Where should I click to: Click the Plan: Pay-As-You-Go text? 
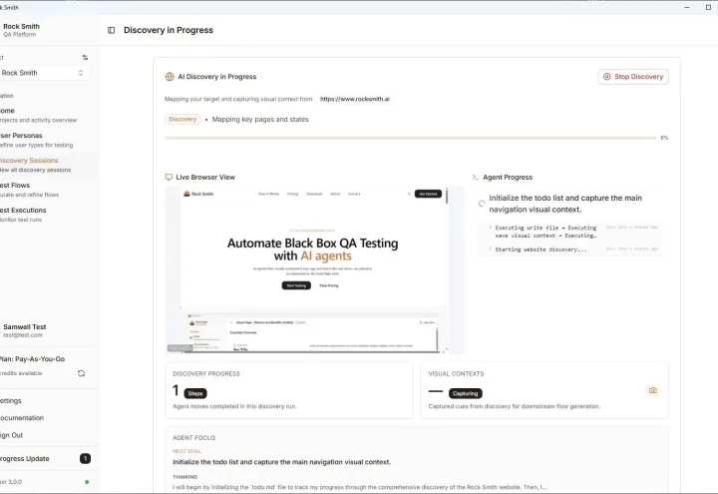[33, 359]
